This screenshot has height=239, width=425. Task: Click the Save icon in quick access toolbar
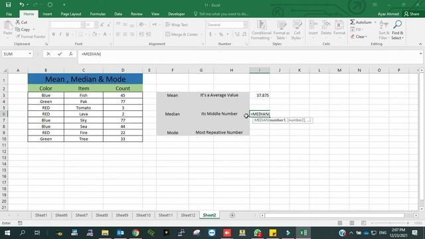pyautogui.click(x=8, y=5)
